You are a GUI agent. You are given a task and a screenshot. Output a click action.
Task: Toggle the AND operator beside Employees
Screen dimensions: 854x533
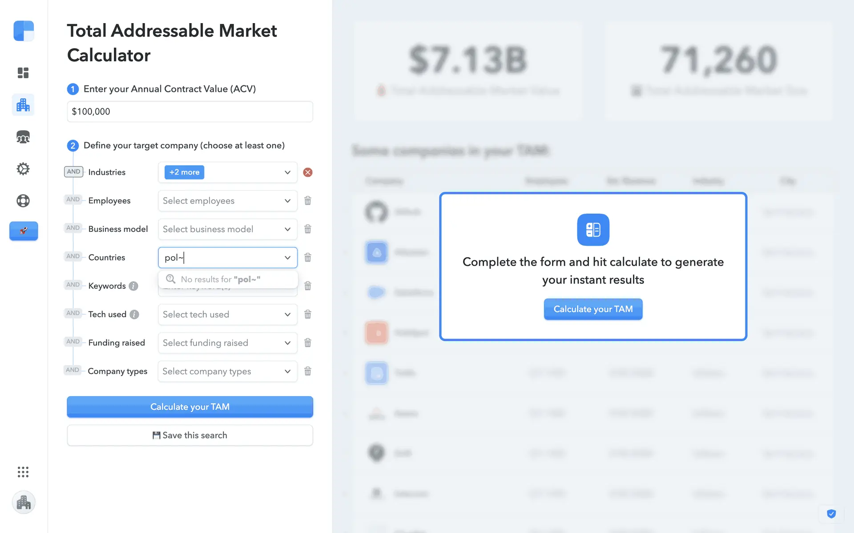(73, 200)
